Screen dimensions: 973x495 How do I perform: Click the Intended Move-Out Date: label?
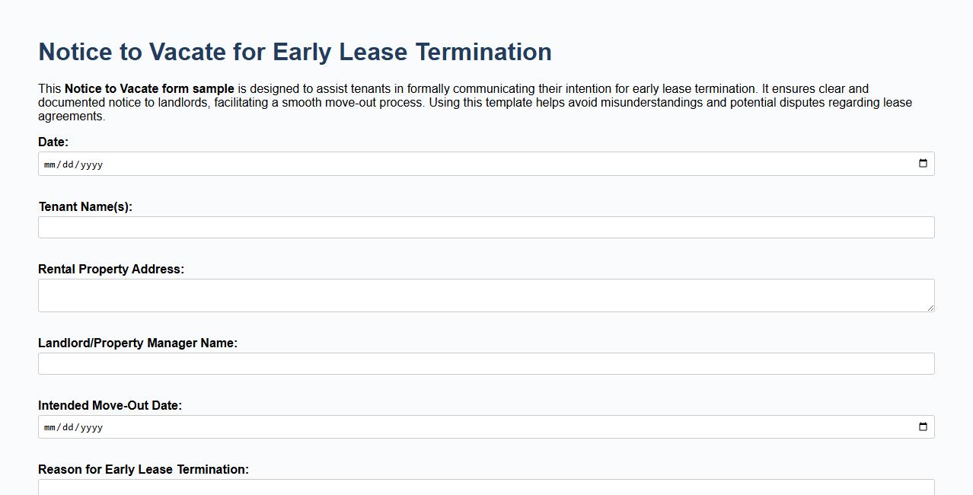110,405
